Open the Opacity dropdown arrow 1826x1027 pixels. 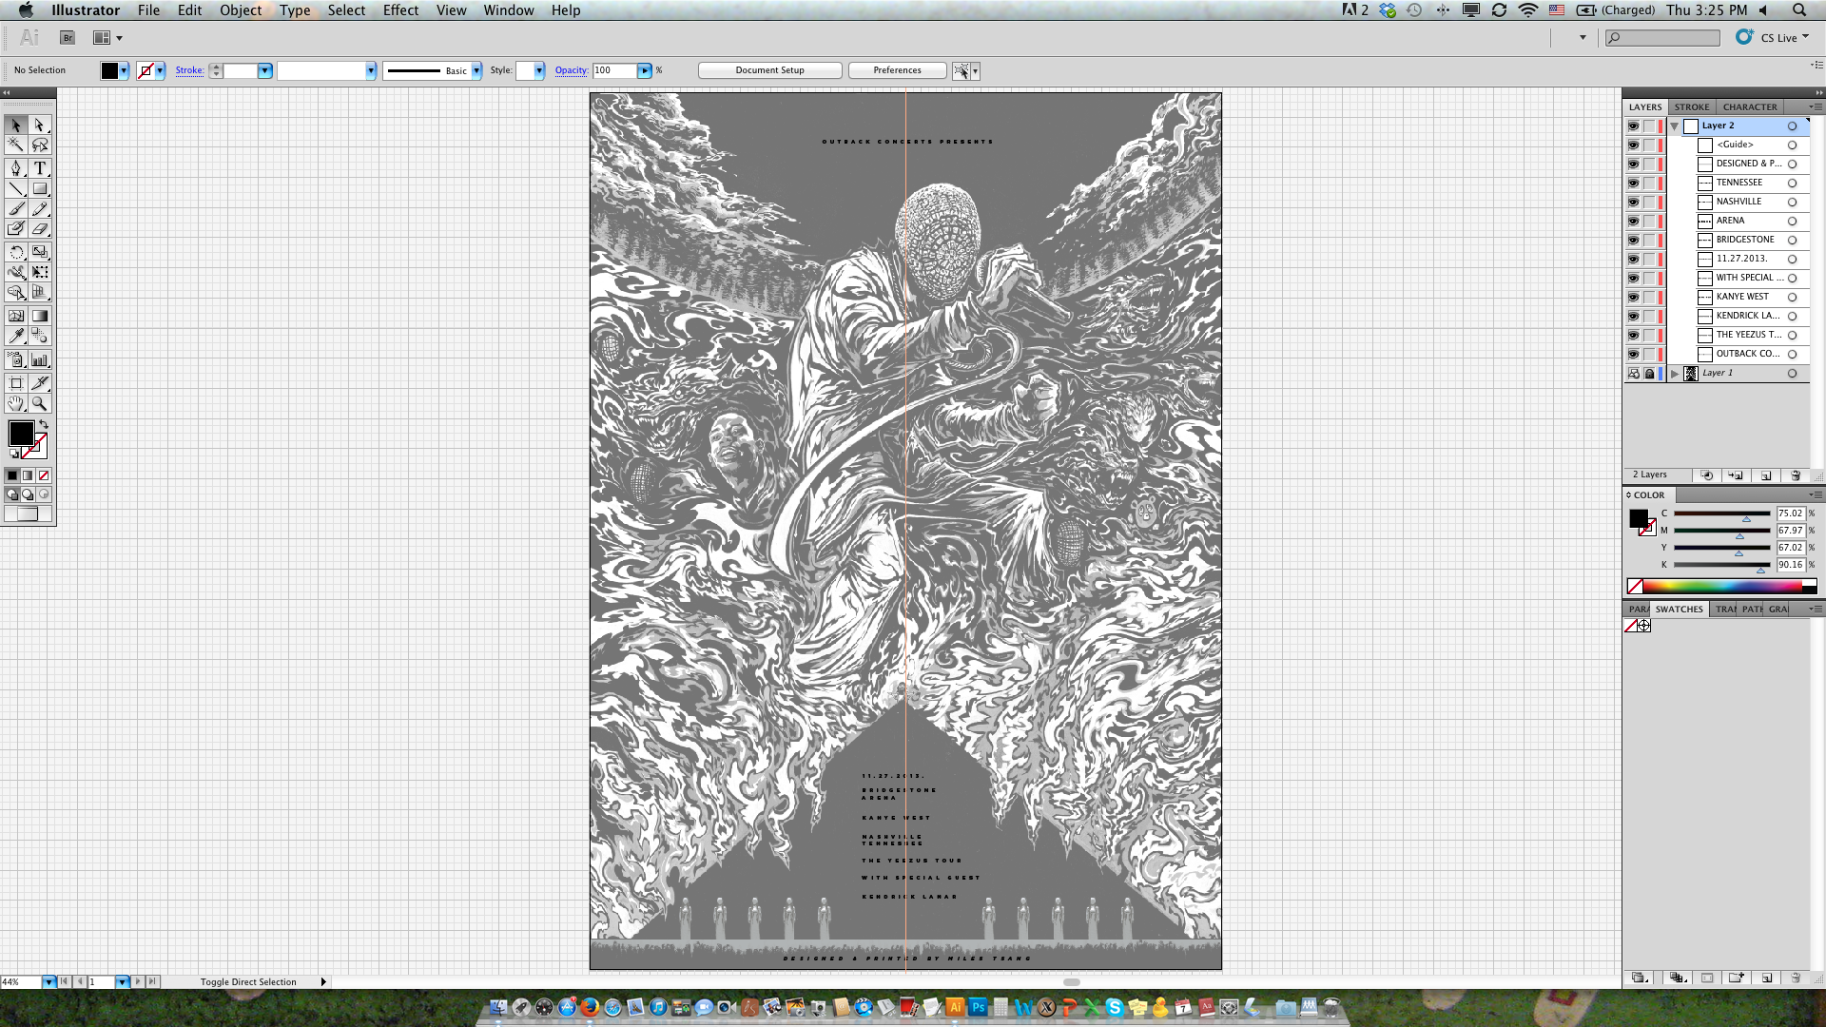coord(645,70)
